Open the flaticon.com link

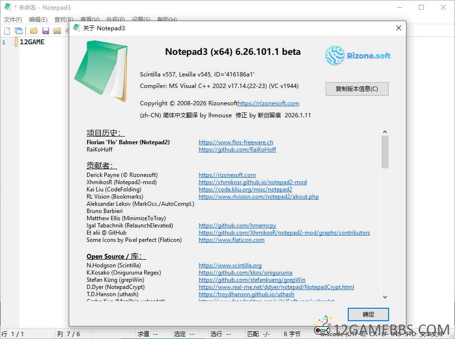pos(231,240)
